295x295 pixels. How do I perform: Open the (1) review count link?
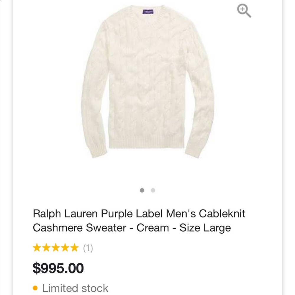click(88, 248)
